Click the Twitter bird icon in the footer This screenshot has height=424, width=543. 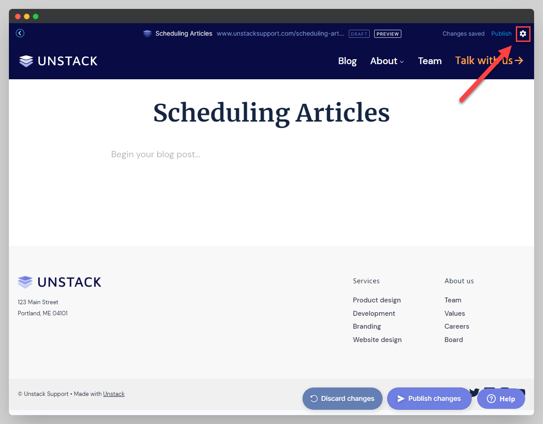pyautogui.click(x=474, y=392)
